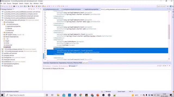The image size is (174, 97).
Task: Open the Overview tab of POM editor
Action: pyautogui.click(x=46, y=63)
